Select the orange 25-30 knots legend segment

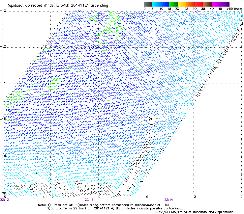191,4
